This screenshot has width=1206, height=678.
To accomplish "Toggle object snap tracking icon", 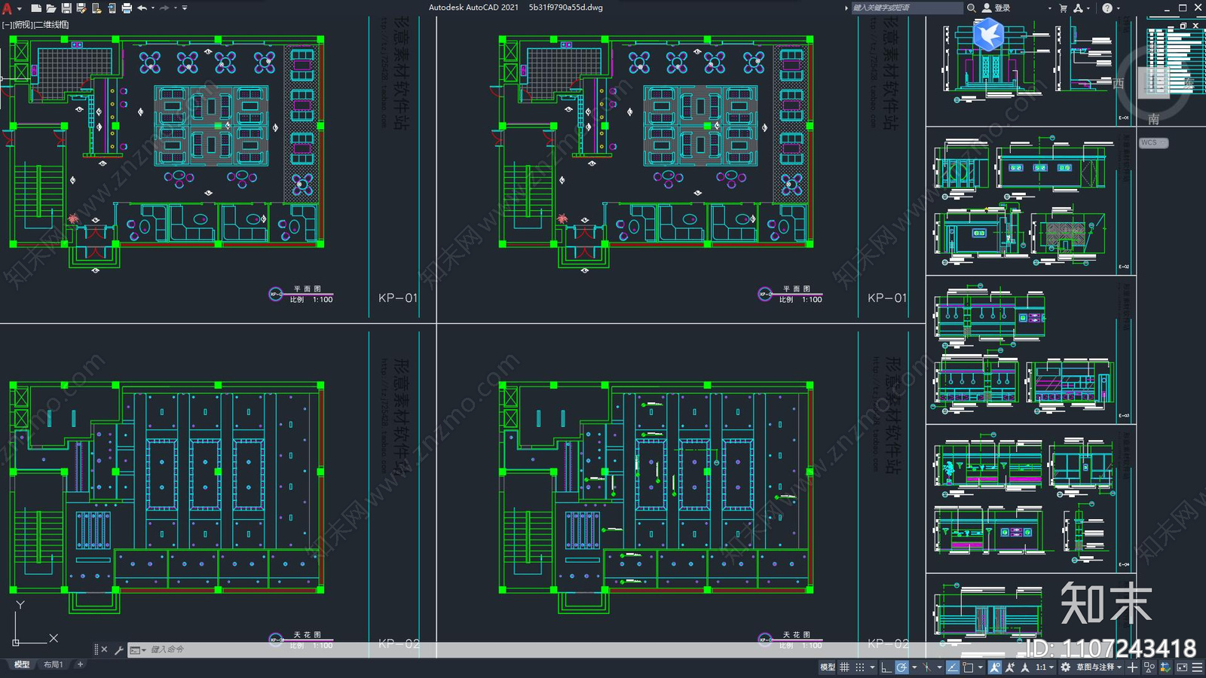I will point(953,667).
